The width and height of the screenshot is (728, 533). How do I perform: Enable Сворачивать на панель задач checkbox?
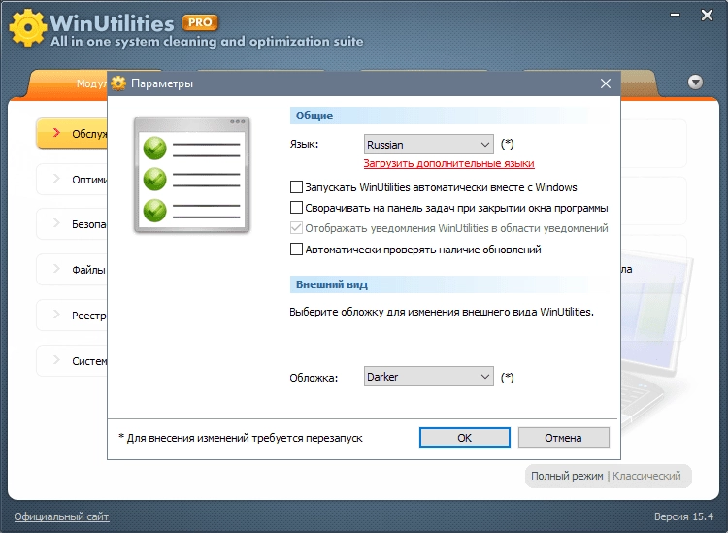(296, 208)
